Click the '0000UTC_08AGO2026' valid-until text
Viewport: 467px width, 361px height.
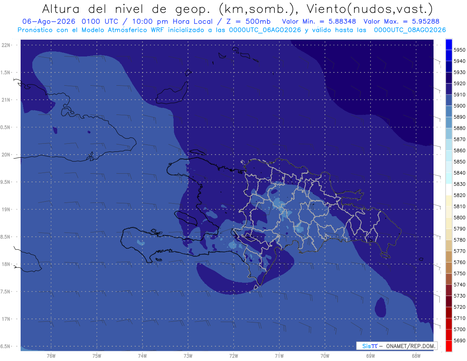[410, 30]
